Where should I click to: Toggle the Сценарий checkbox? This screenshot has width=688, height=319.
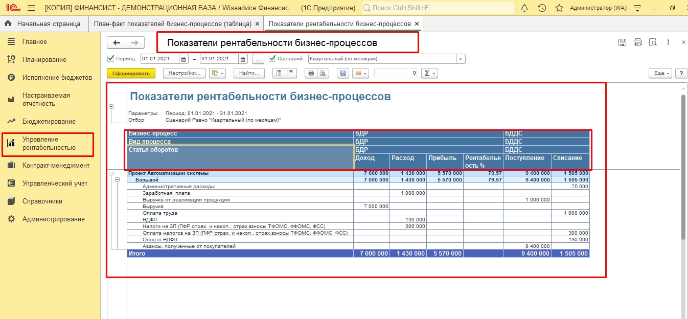[x=272, y=58]
